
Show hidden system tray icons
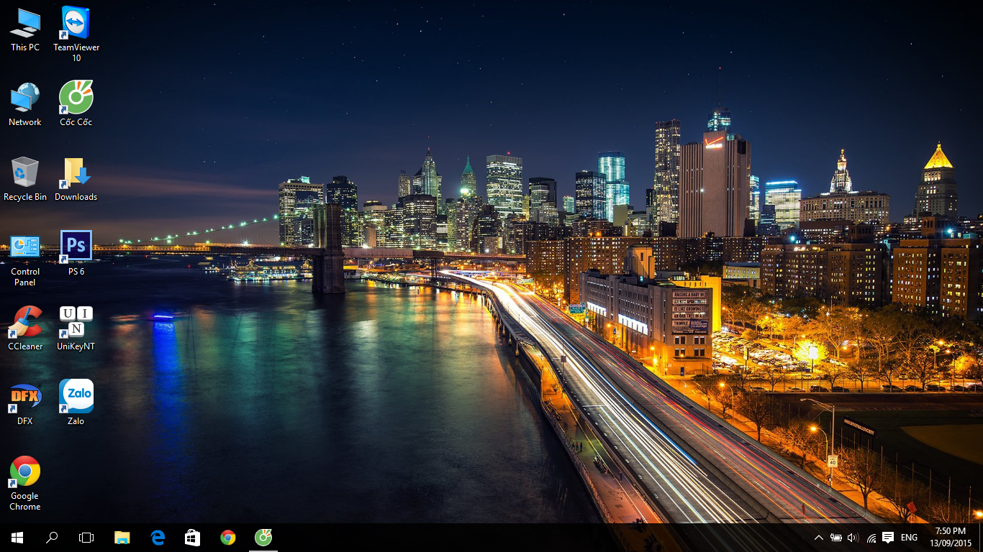pyautogui.click(x=819, y=538)
